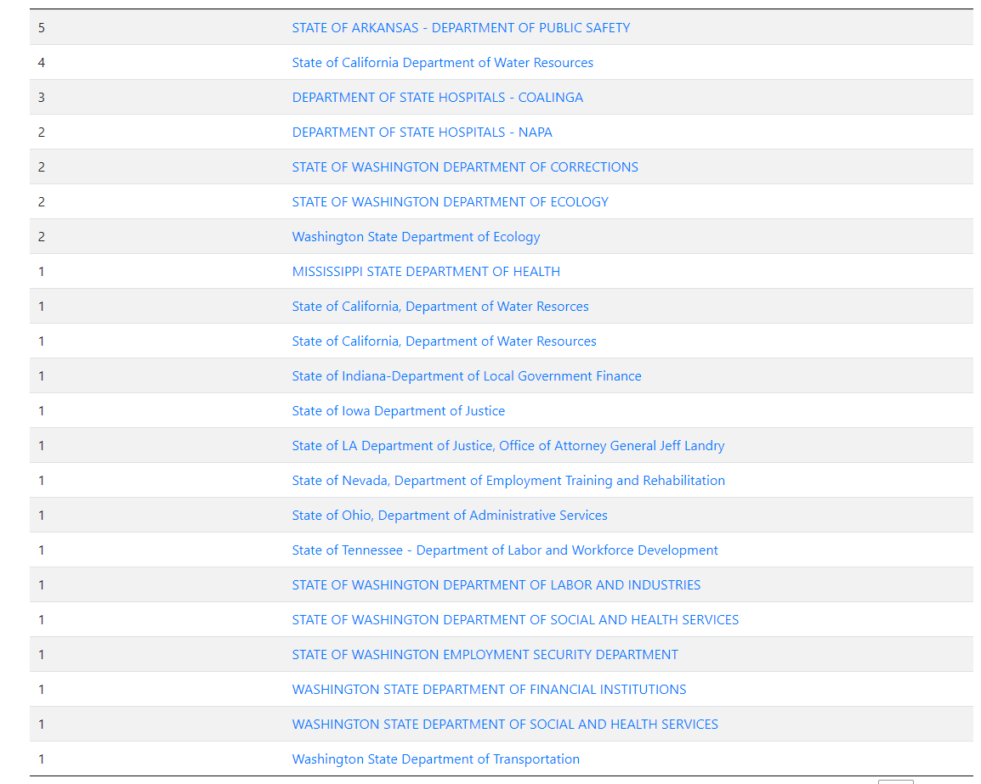The height and width of the screenshot is (784, 981).
Task: Select count 2 in Washington Corrections row
Action: click(42, 167)
